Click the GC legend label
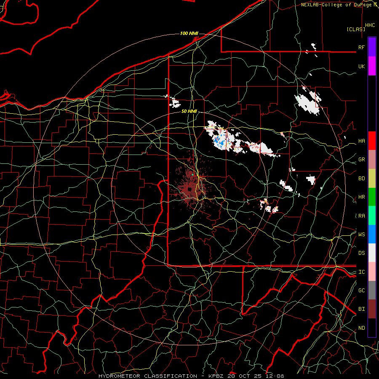Viewport: 379px width, 379px height. pos(361,290)
